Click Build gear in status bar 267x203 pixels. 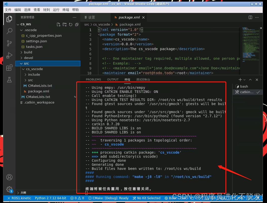coord(170,198)
